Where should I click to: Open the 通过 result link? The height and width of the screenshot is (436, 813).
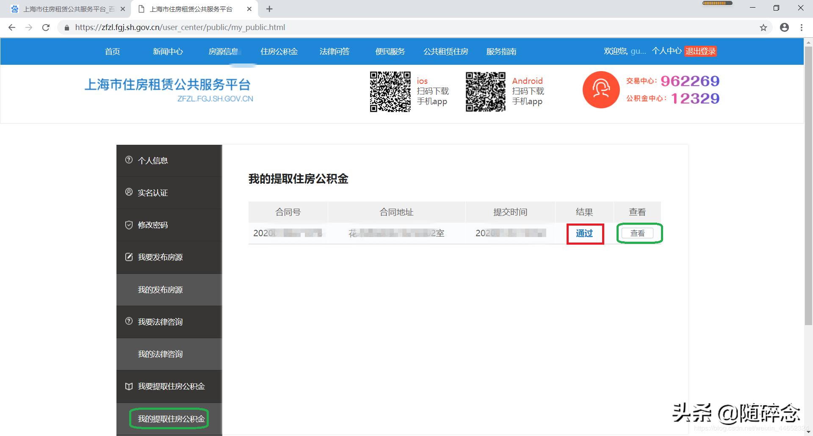pos(585,233)
